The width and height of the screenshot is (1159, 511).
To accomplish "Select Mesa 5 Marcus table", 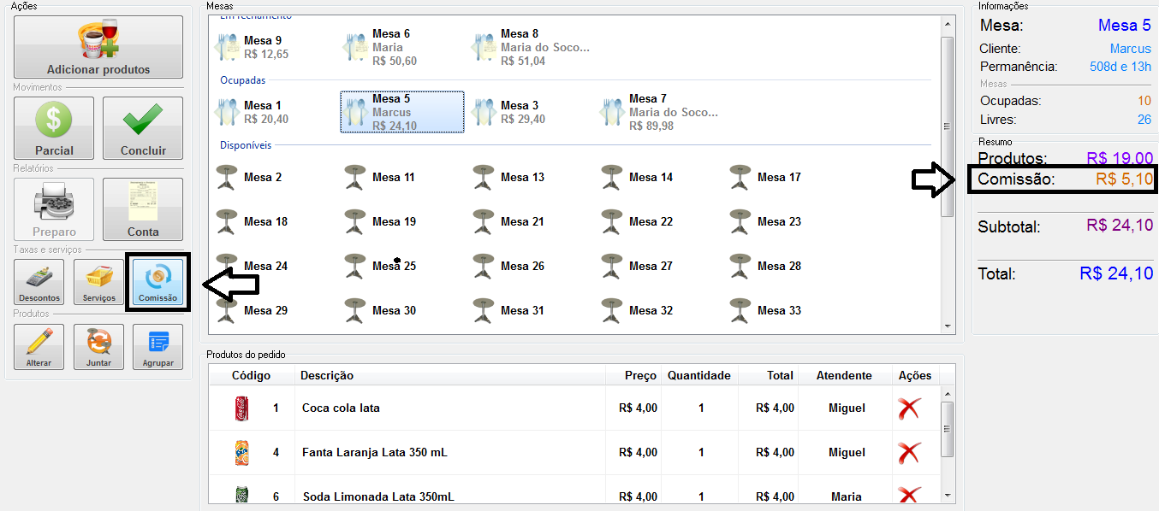I will coord(402,112).
